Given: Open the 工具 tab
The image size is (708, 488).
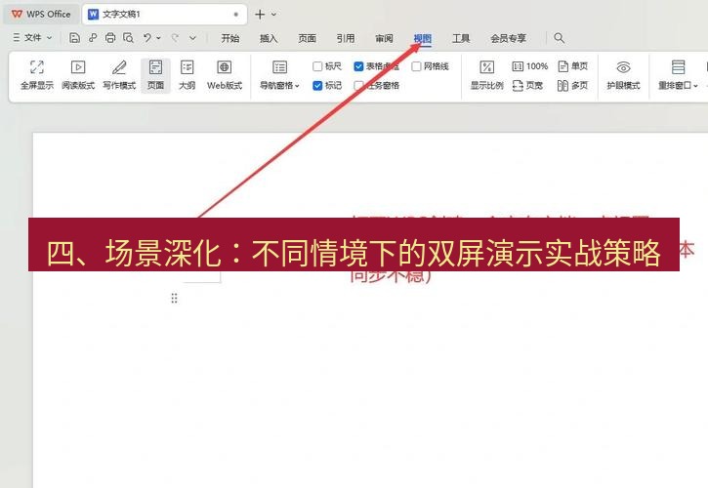Looking at the screenshot, I should (x=461, y=38).
